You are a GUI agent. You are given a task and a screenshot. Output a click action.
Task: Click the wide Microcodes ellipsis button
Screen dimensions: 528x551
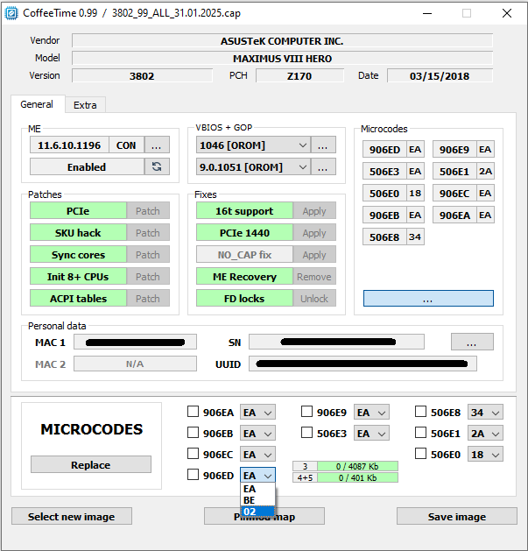tap(428, 299)
